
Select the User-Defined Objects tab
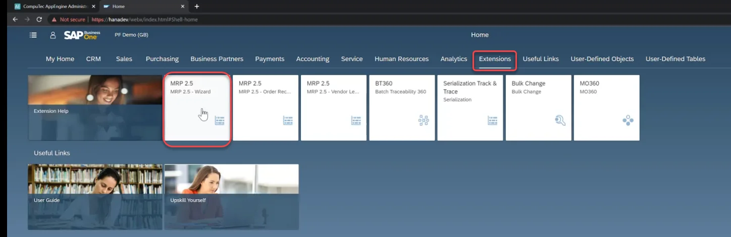pyautogui.click(x=602, y=59)
